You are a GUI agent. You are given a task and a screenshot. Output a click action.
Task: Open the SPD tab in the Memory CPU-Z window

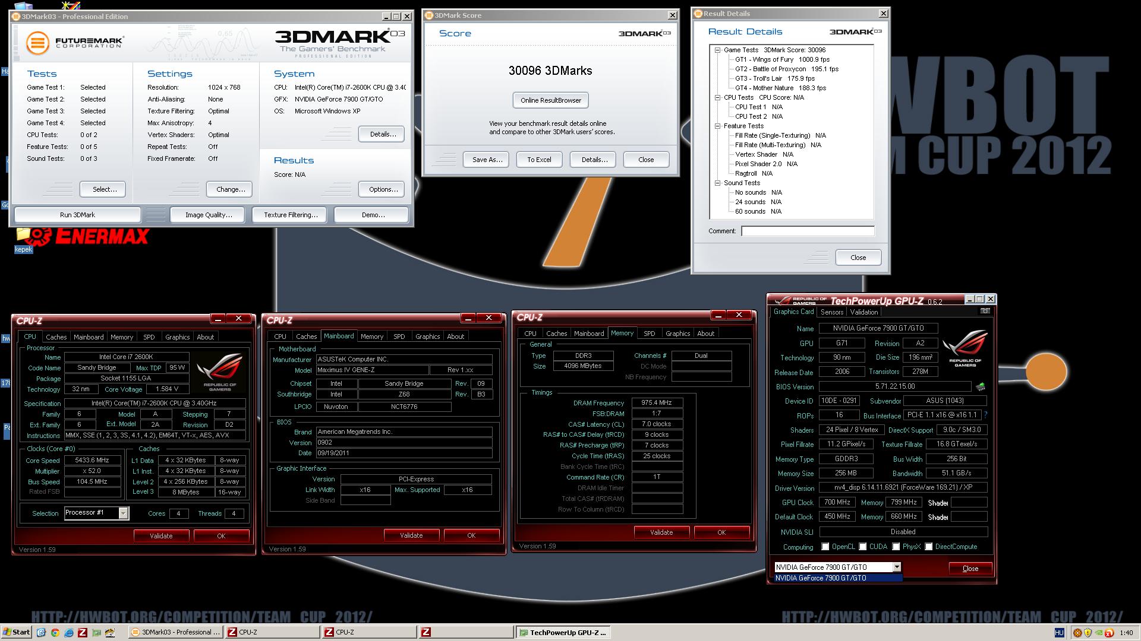(649, 334)
